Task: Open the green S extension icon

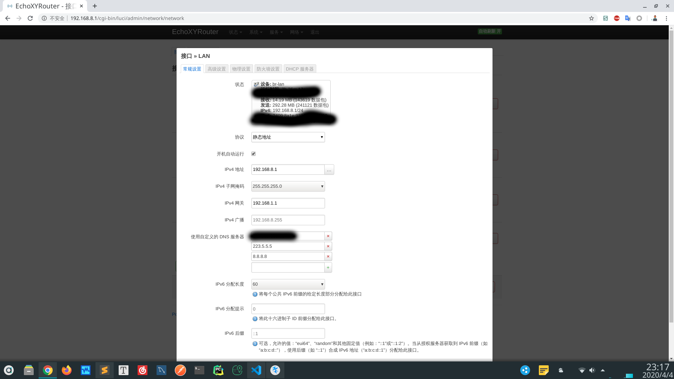Action: point(606,18)
